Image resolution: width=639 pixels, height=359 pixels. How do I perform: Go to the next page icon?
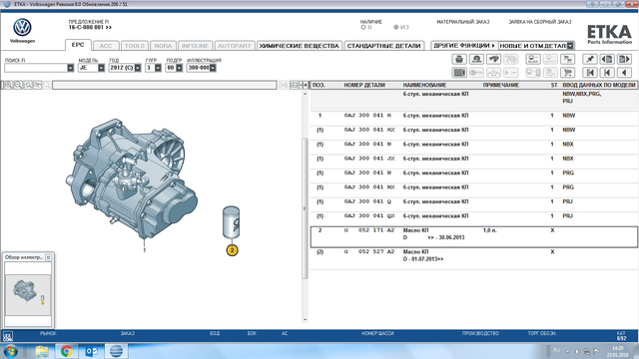(x=624, y=60)
